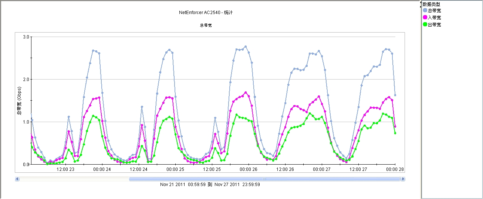The height and width of the screenshot is (199, 483).
Task: Click the left-pointing collapse arrow on legend divider
Action: coord(420,3)
